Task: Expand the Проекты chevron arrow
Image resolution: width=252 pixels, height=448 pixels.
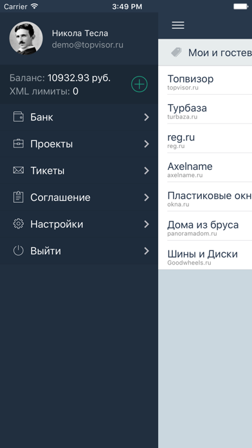Action: pos(147,144)
